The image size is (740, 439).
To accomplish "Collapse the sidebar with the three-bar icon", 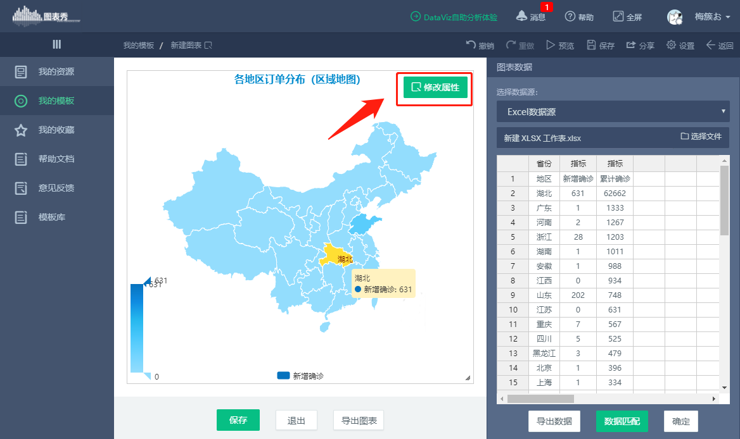I will [x=56, y=44].
